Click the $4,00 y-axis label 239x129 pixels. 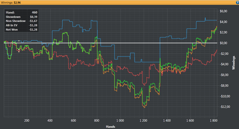(223, 22)
